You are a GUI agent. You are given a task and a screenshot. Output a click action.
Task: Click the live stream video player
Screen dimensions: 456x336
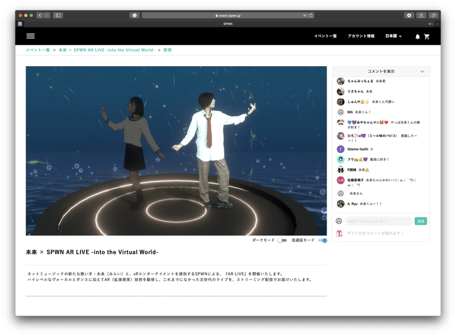coord(176,151)
